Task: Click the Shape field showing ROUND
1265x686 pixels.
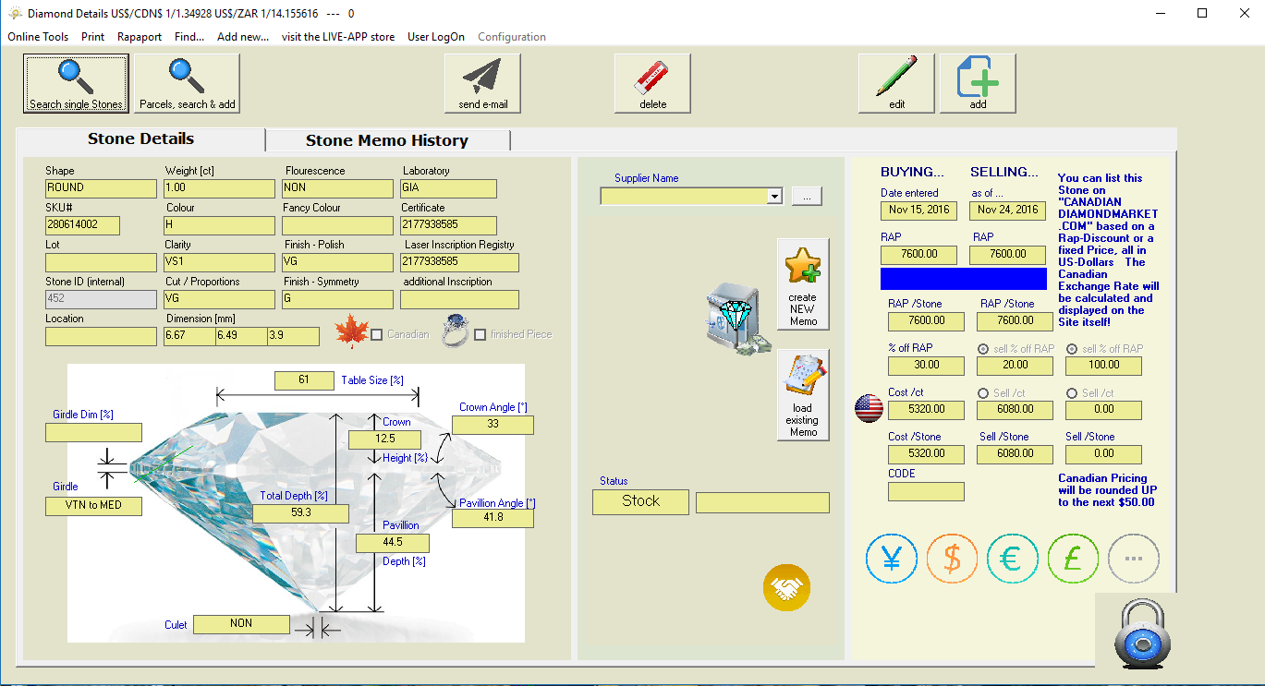Action: pos(101,188)
